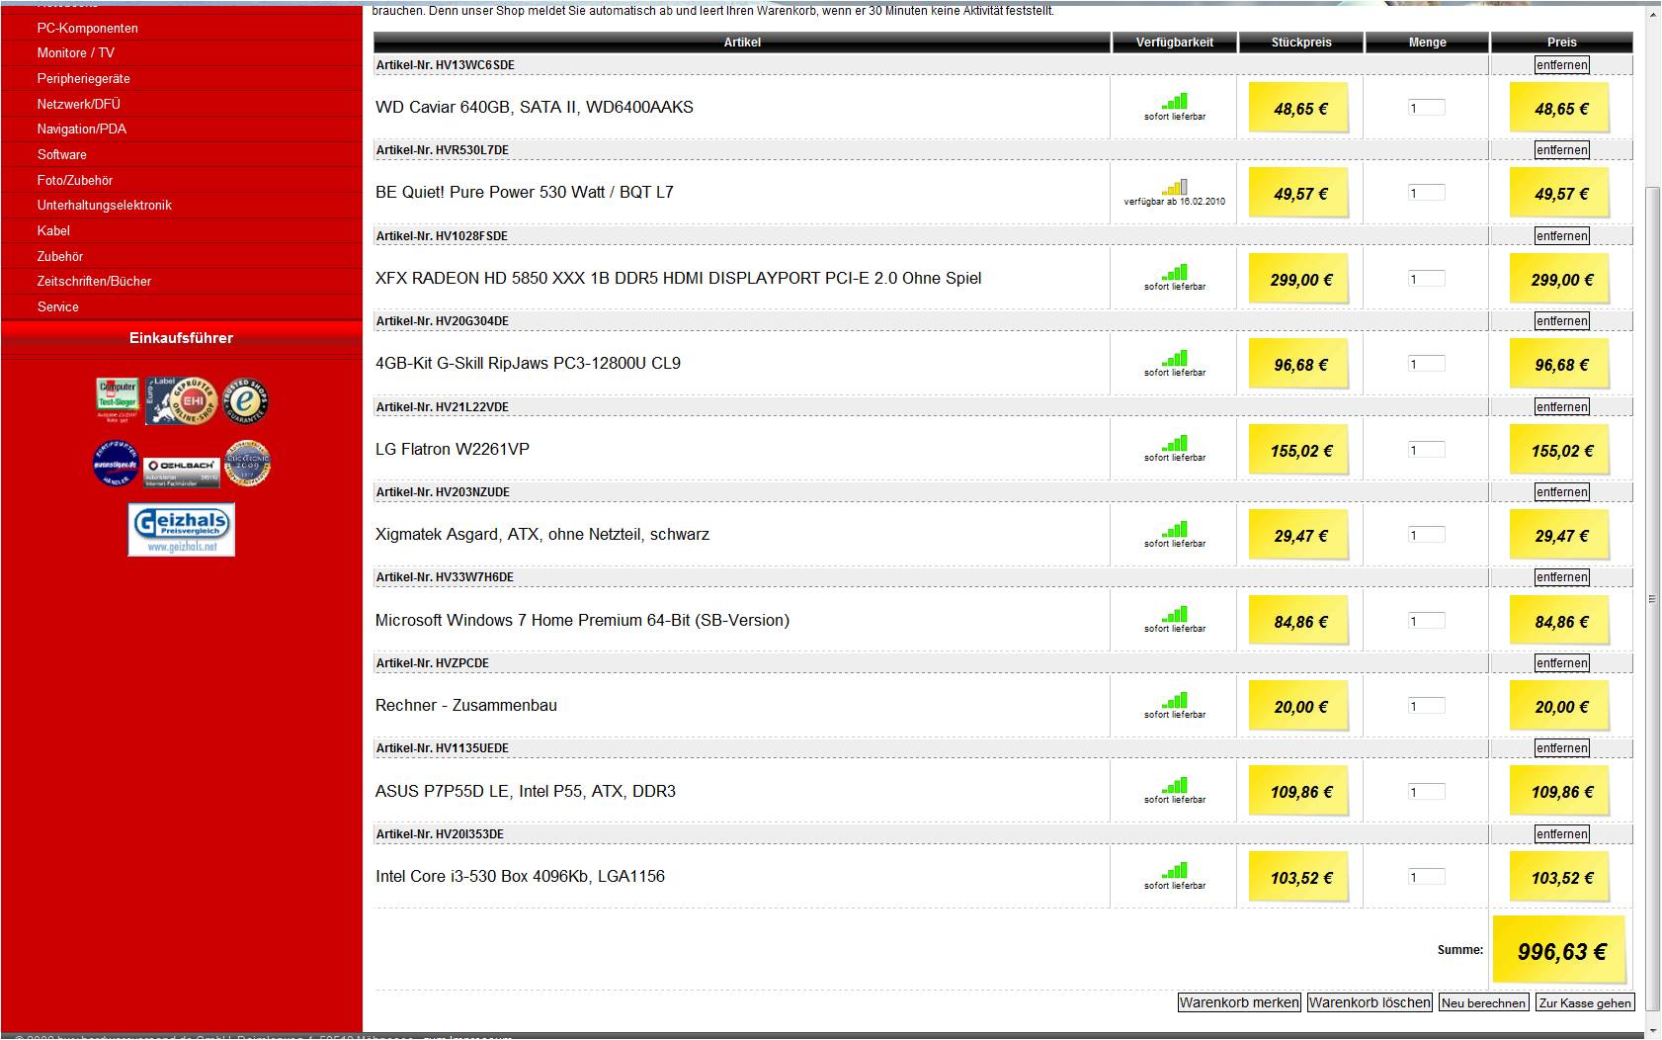Remove Windows 7 Home Premium via entfernen

[x=1561, y=577]
